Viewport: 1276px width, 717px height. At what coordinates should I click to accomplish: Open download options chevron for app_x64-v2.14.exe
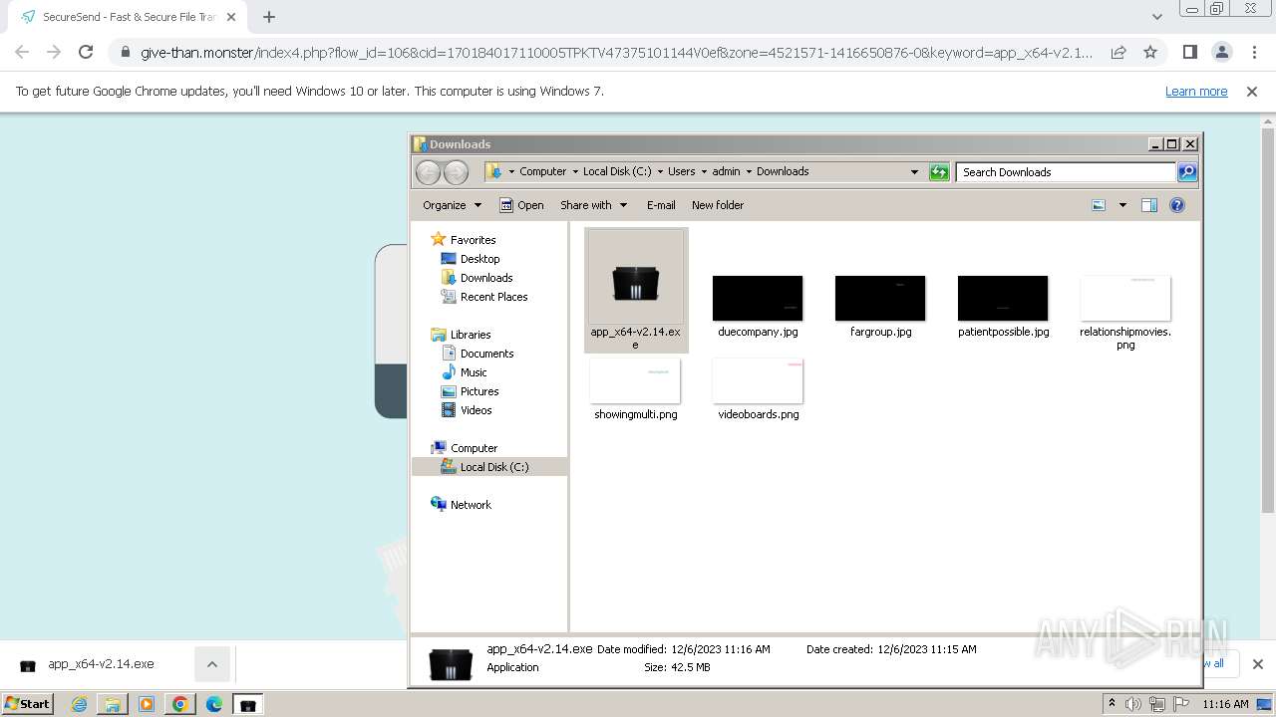(x=211, y=664)
